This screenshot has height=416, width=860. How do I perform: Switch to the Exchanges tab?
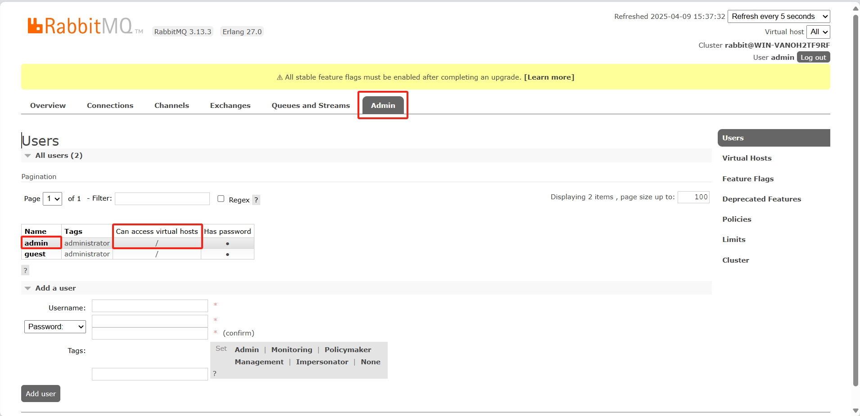pyautogui.click(x=230, y=106)
